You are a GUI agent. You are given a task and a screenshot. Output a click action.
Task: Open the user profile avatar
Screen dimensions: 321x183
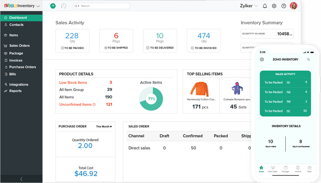294,6
